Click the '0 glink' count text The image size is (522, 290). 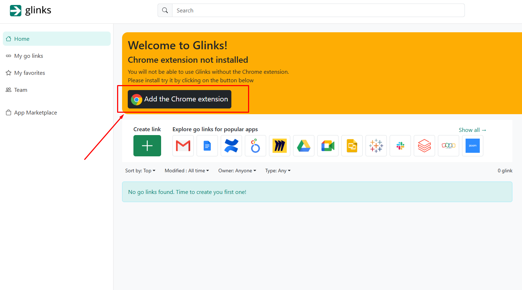(505, 171)
